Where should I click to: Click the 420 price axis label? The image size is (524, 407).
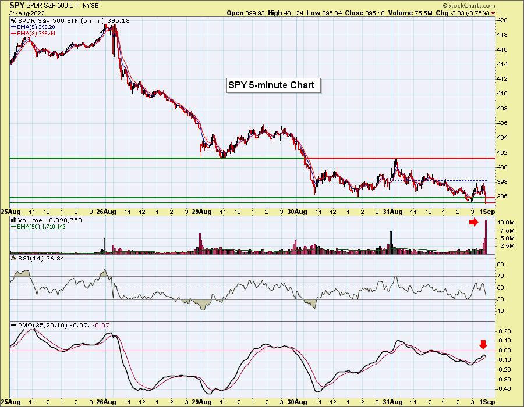502,20
